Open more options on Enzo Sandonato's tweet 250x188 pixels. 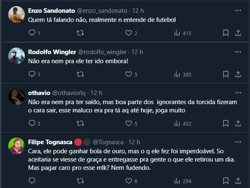pyautogui.click(x=238, y=10)
